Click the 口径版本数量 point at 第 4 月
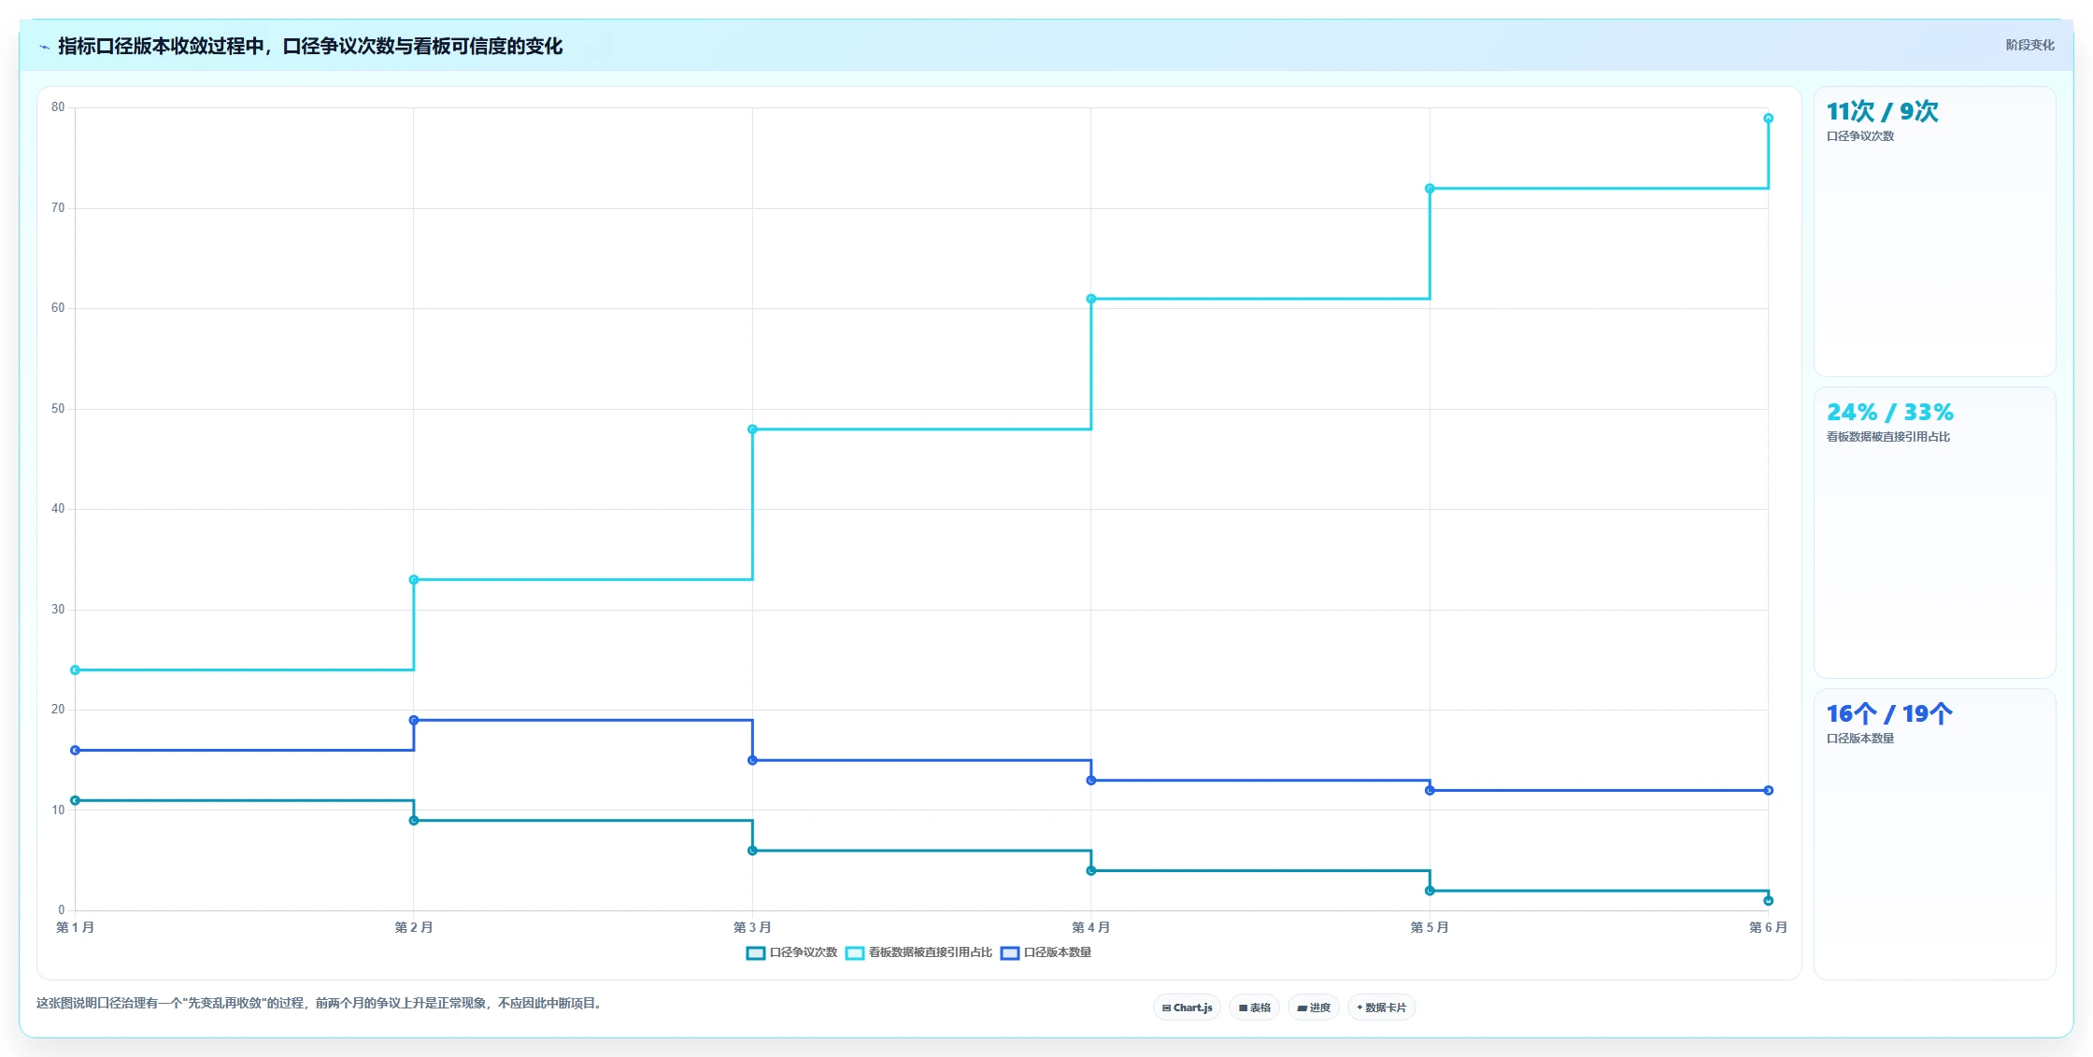The image size is (2093, 1057). 1090,781
